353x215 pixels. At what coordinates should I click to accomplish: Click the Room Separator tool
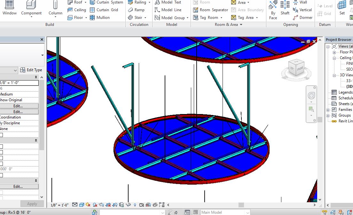tap(210, 10)
